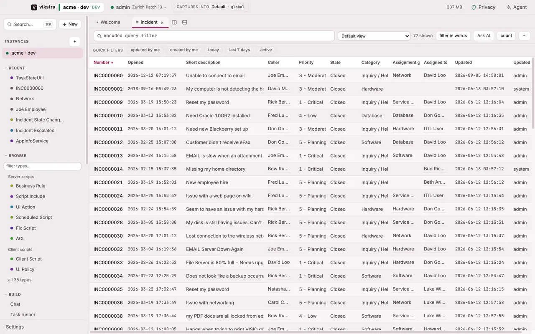Toggle the 'updated by me' quick filter

point(145,50)
